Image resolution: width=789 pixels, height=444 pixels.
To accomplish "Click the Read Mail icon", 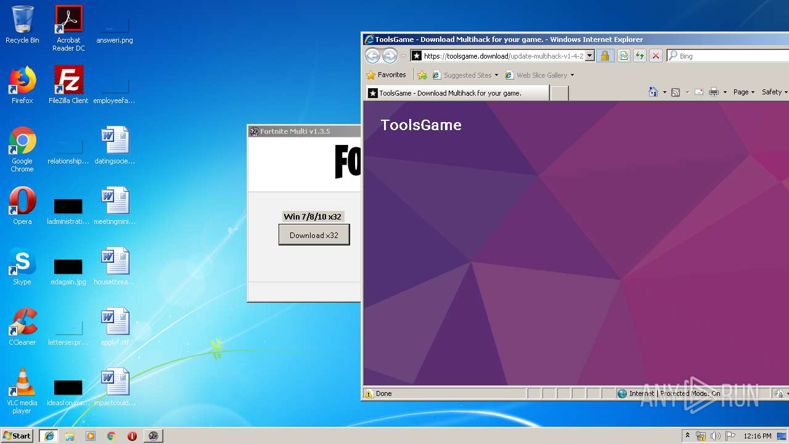I will pyautogui.click(x=699, y=92).
